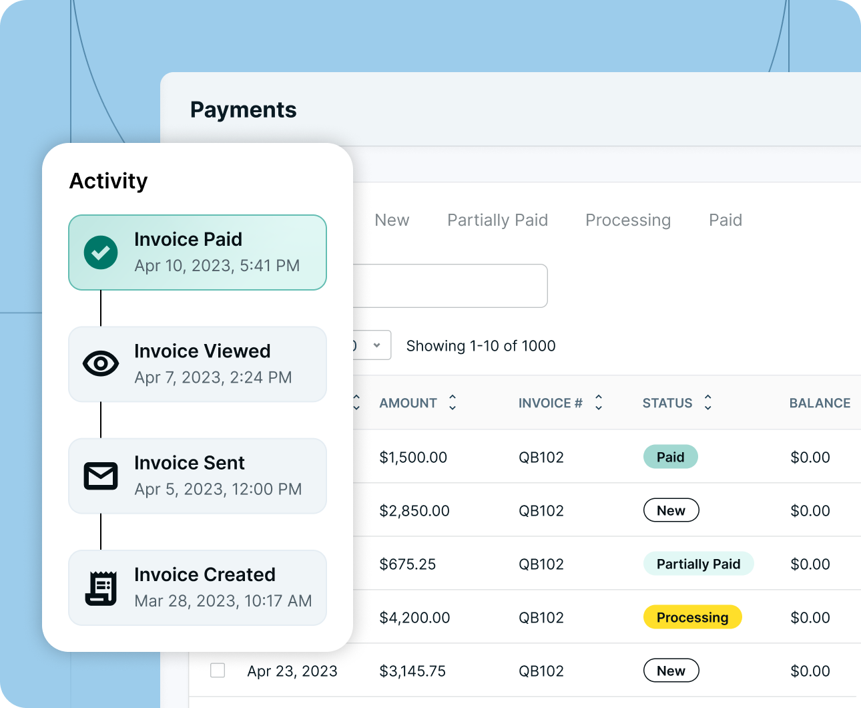Screen dimensions: 861x708
Task: Sort by the INVOICE # column arrows
Action: coord(599,402)
